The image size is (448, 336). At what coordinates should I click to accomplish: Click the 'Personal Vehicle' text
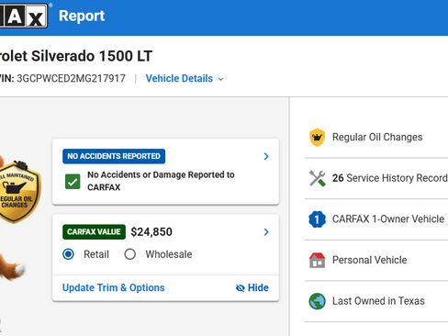(370, 260)
